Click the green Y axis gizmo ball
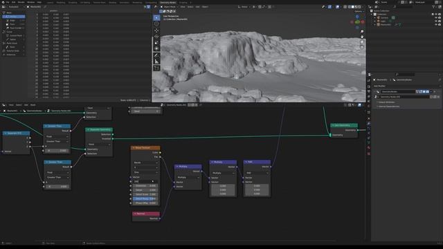The height and width of the screenshot is (249, 443). [x=357, y=22]
